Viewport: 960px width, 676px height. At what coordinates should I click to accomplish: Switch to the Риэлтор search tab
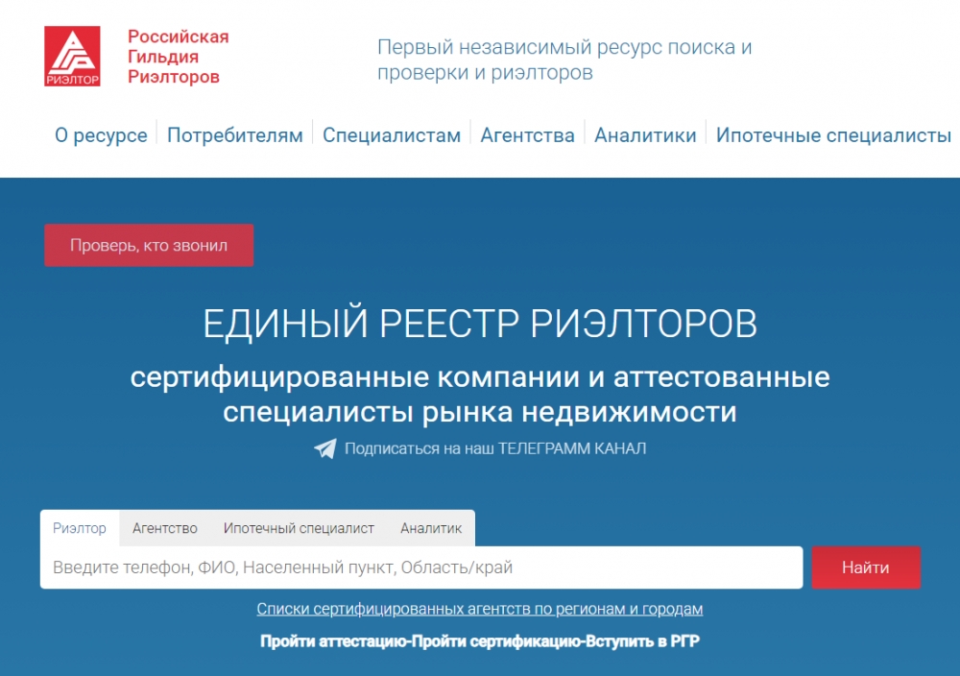(x=82, y=528)
